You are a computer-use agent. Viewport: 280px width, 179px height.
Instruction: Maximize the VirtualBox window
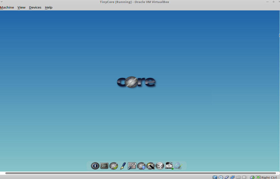point(273,2)
